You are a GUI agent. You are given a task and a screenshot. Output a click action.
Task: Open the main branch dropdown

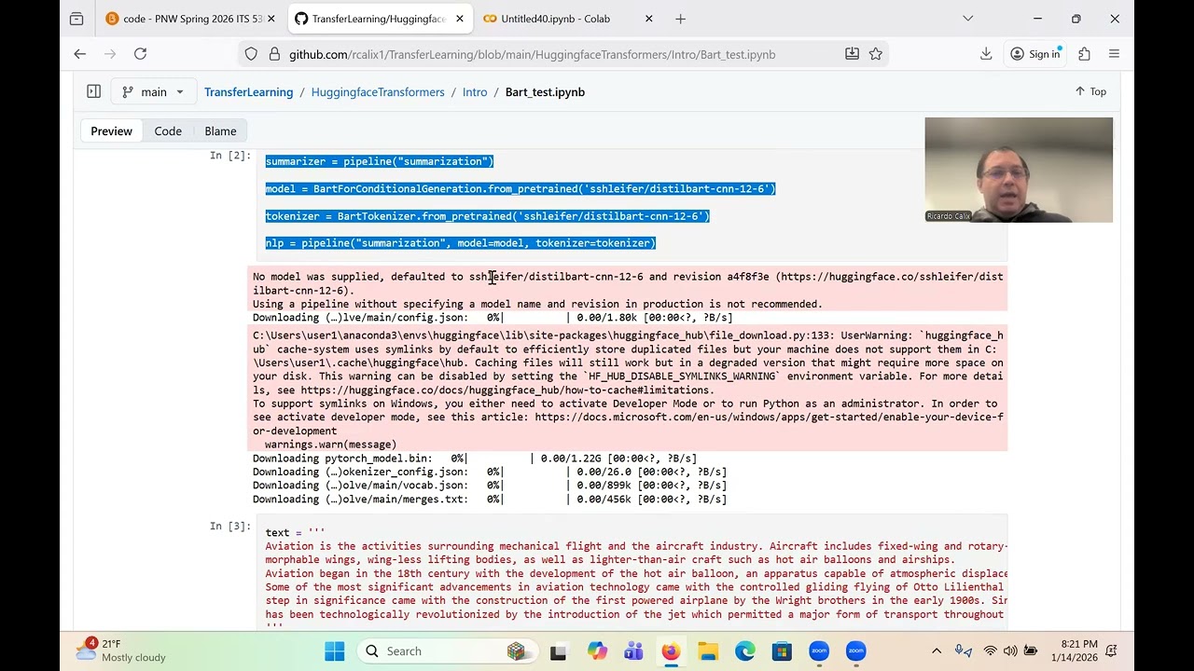(x=153, y=91)
